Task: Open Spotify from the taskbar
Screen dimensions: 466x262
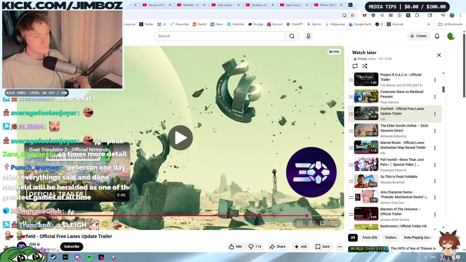Action: pyautogui.click(x=90, y=257)
